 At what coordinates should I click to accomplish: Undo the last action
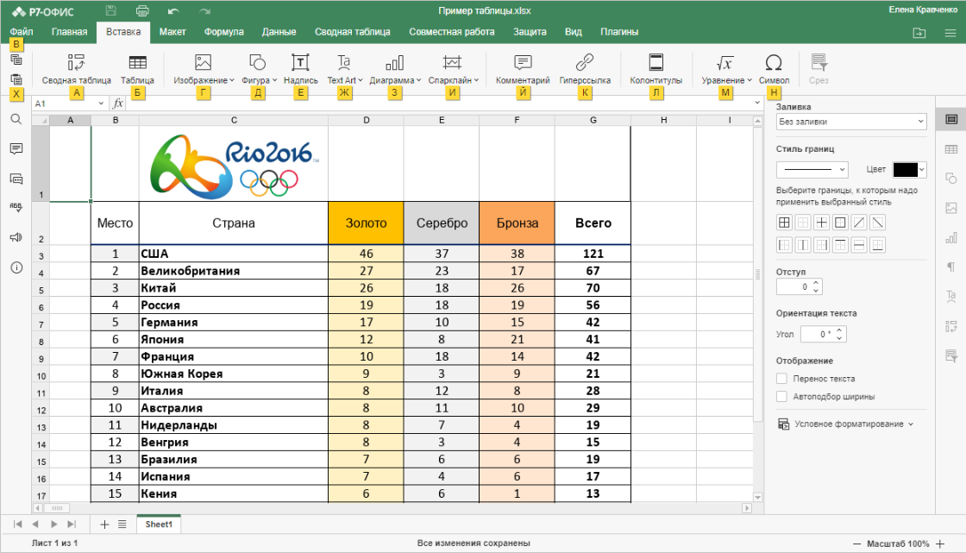[x=173, y=11]
